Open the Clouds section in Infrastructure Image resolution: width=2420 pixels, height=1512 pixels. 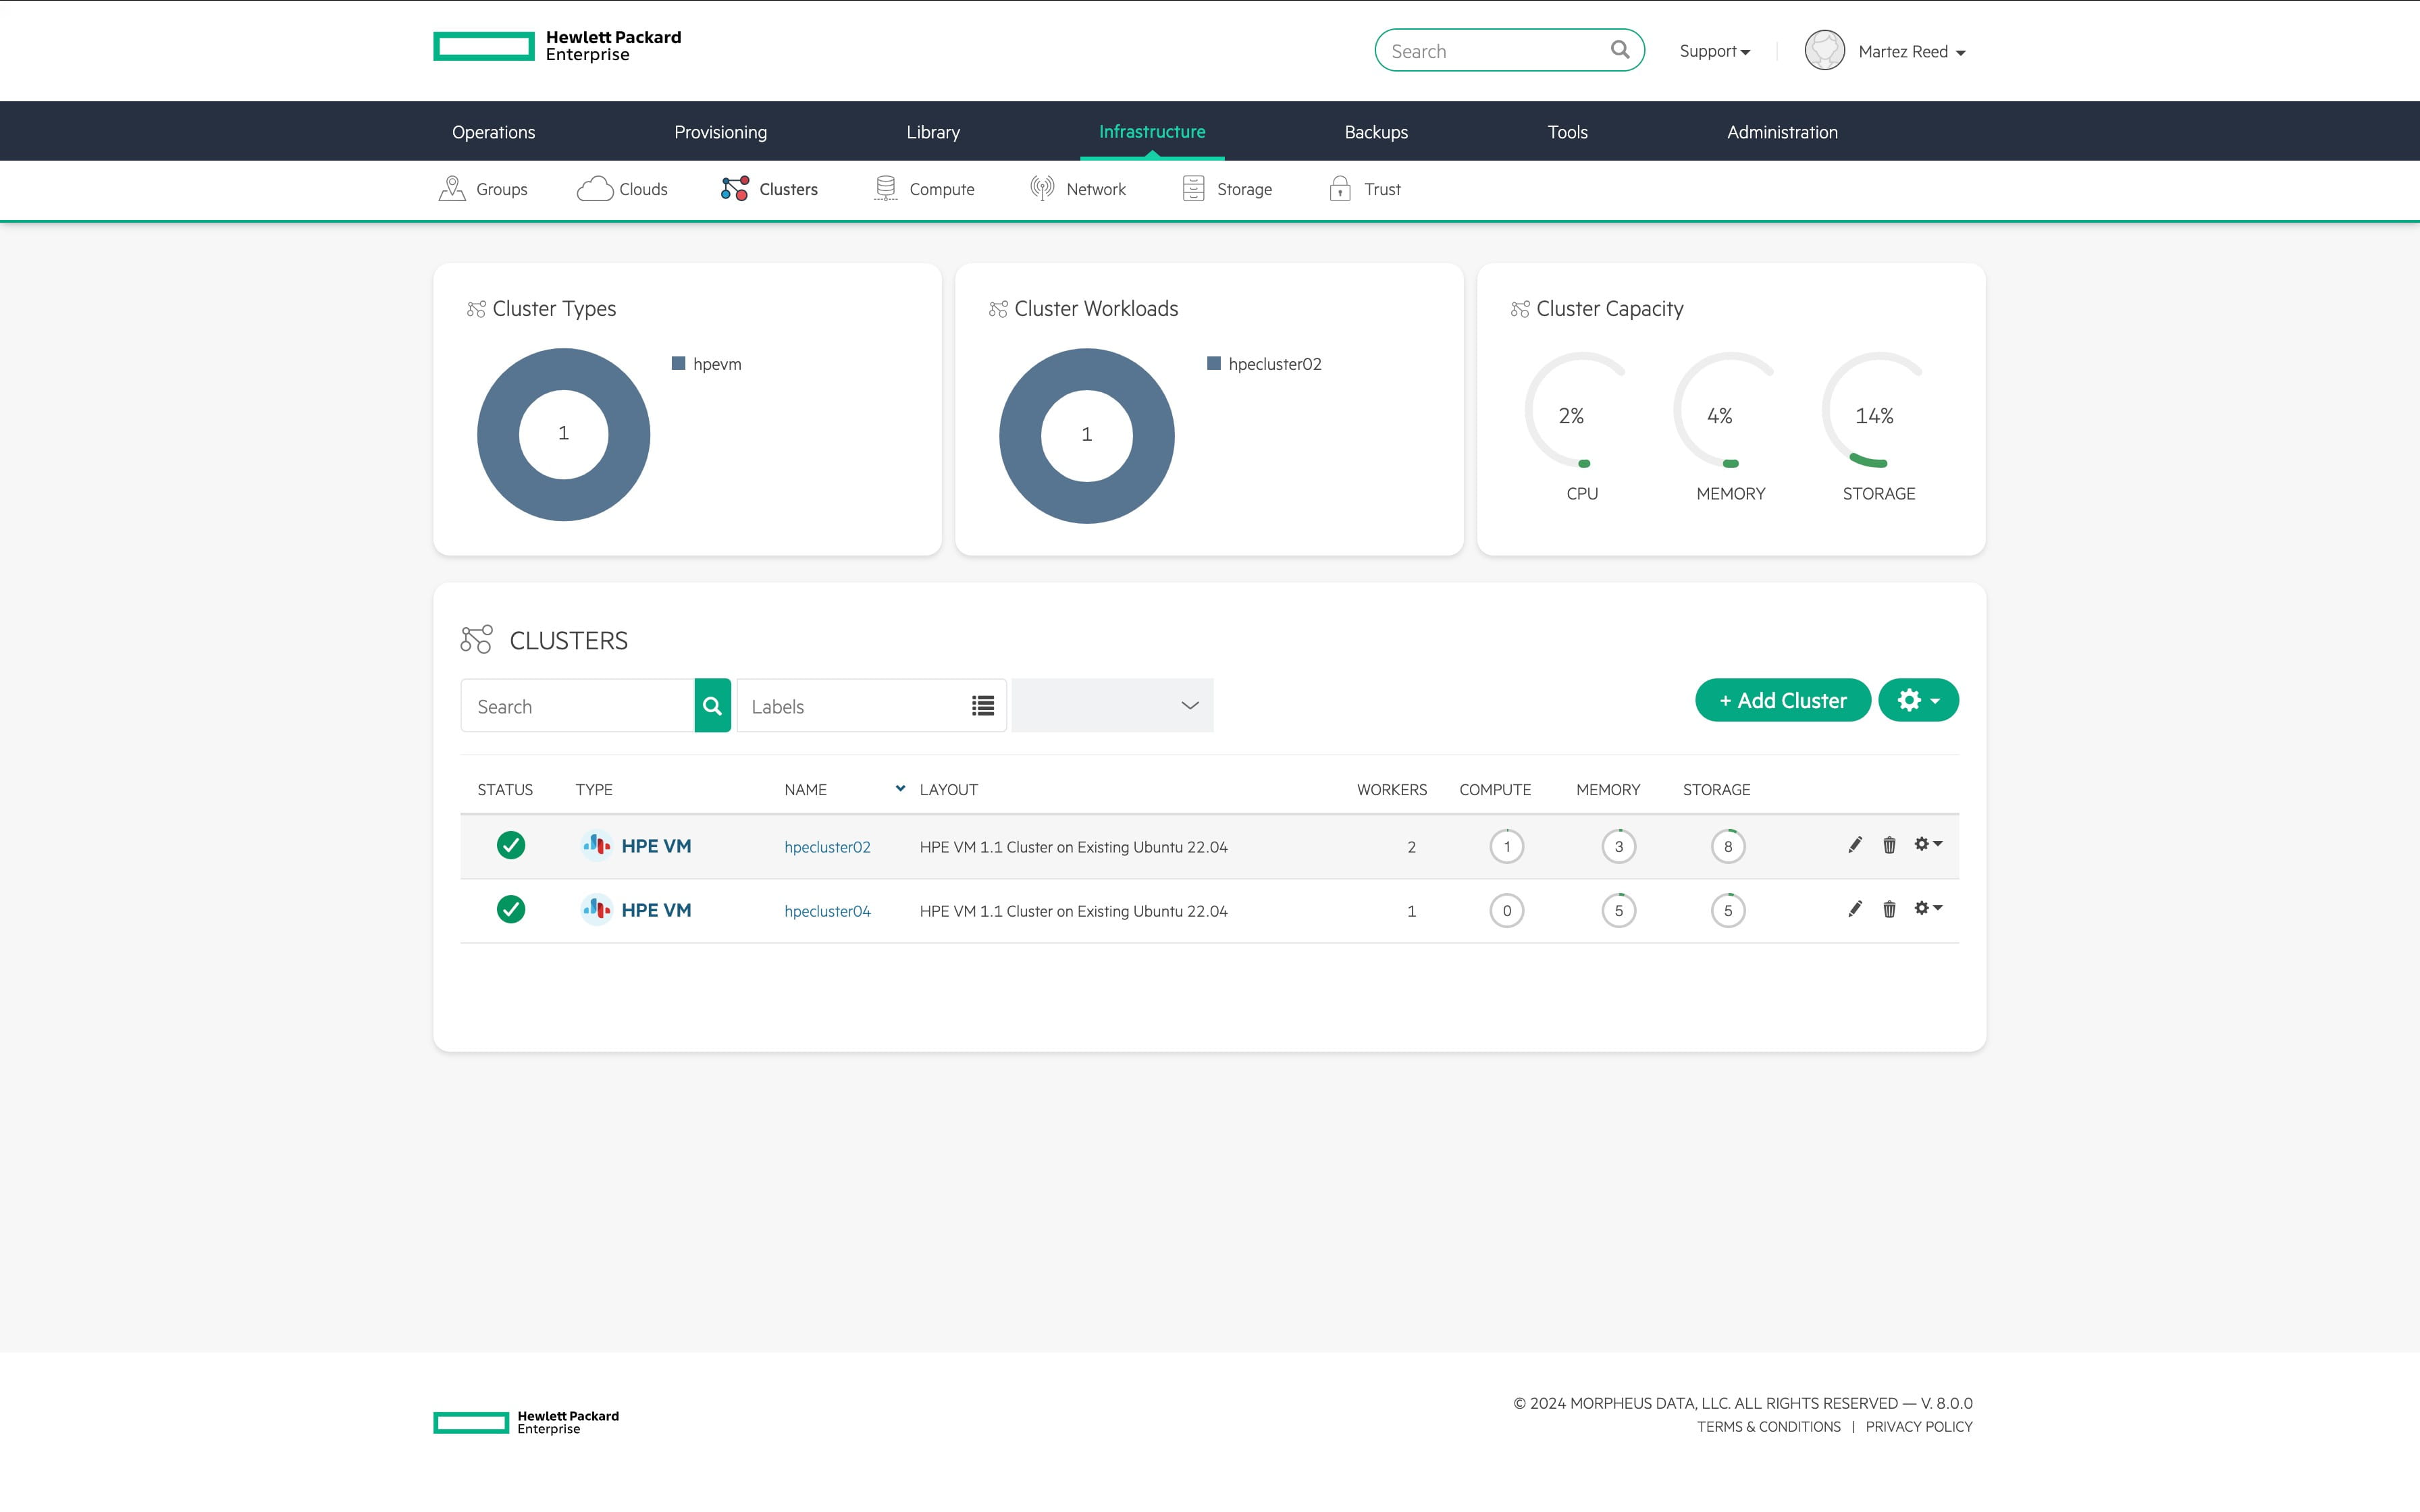tap(622, 188)
